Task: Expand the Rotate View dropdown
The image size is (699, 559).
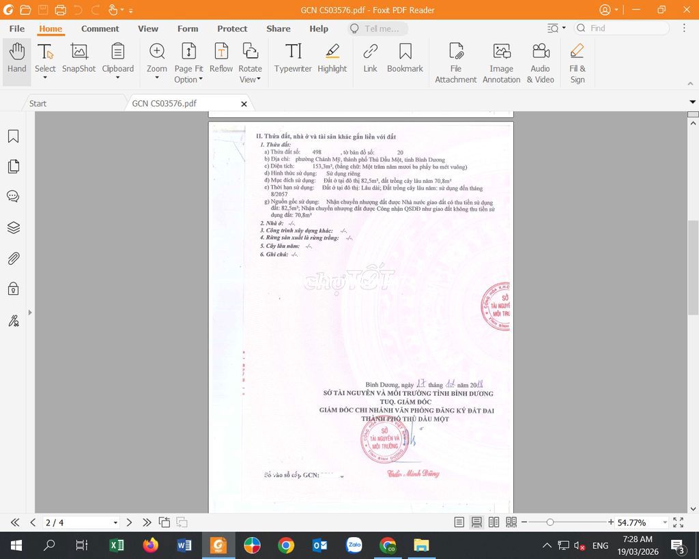Action: (250, 80)
